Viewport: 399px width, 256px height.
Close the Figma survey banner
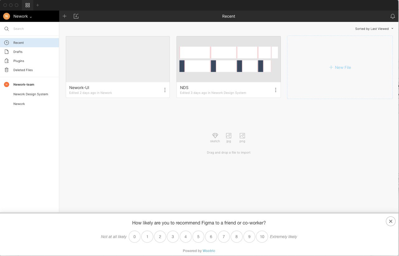[x=391, y=221]
